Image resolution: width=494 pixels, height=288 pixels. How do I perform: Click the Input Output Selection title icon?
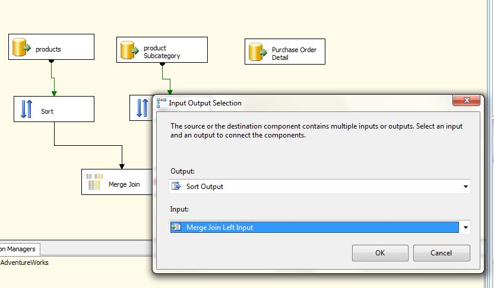click(x=161, y=103)
